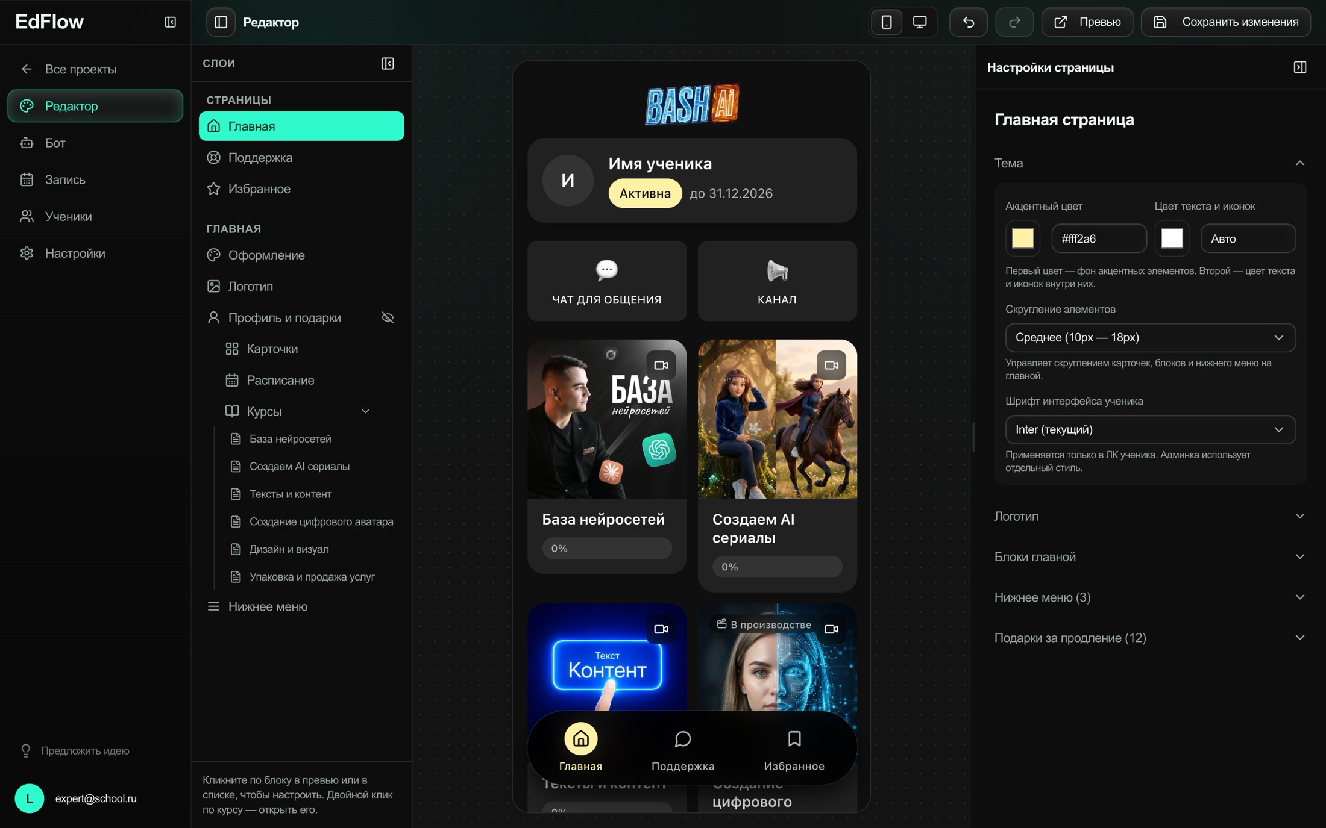1326x828 pixels.
Task: Tap the Поддержка tab in preview bottom menu
Action: [683, 748]
